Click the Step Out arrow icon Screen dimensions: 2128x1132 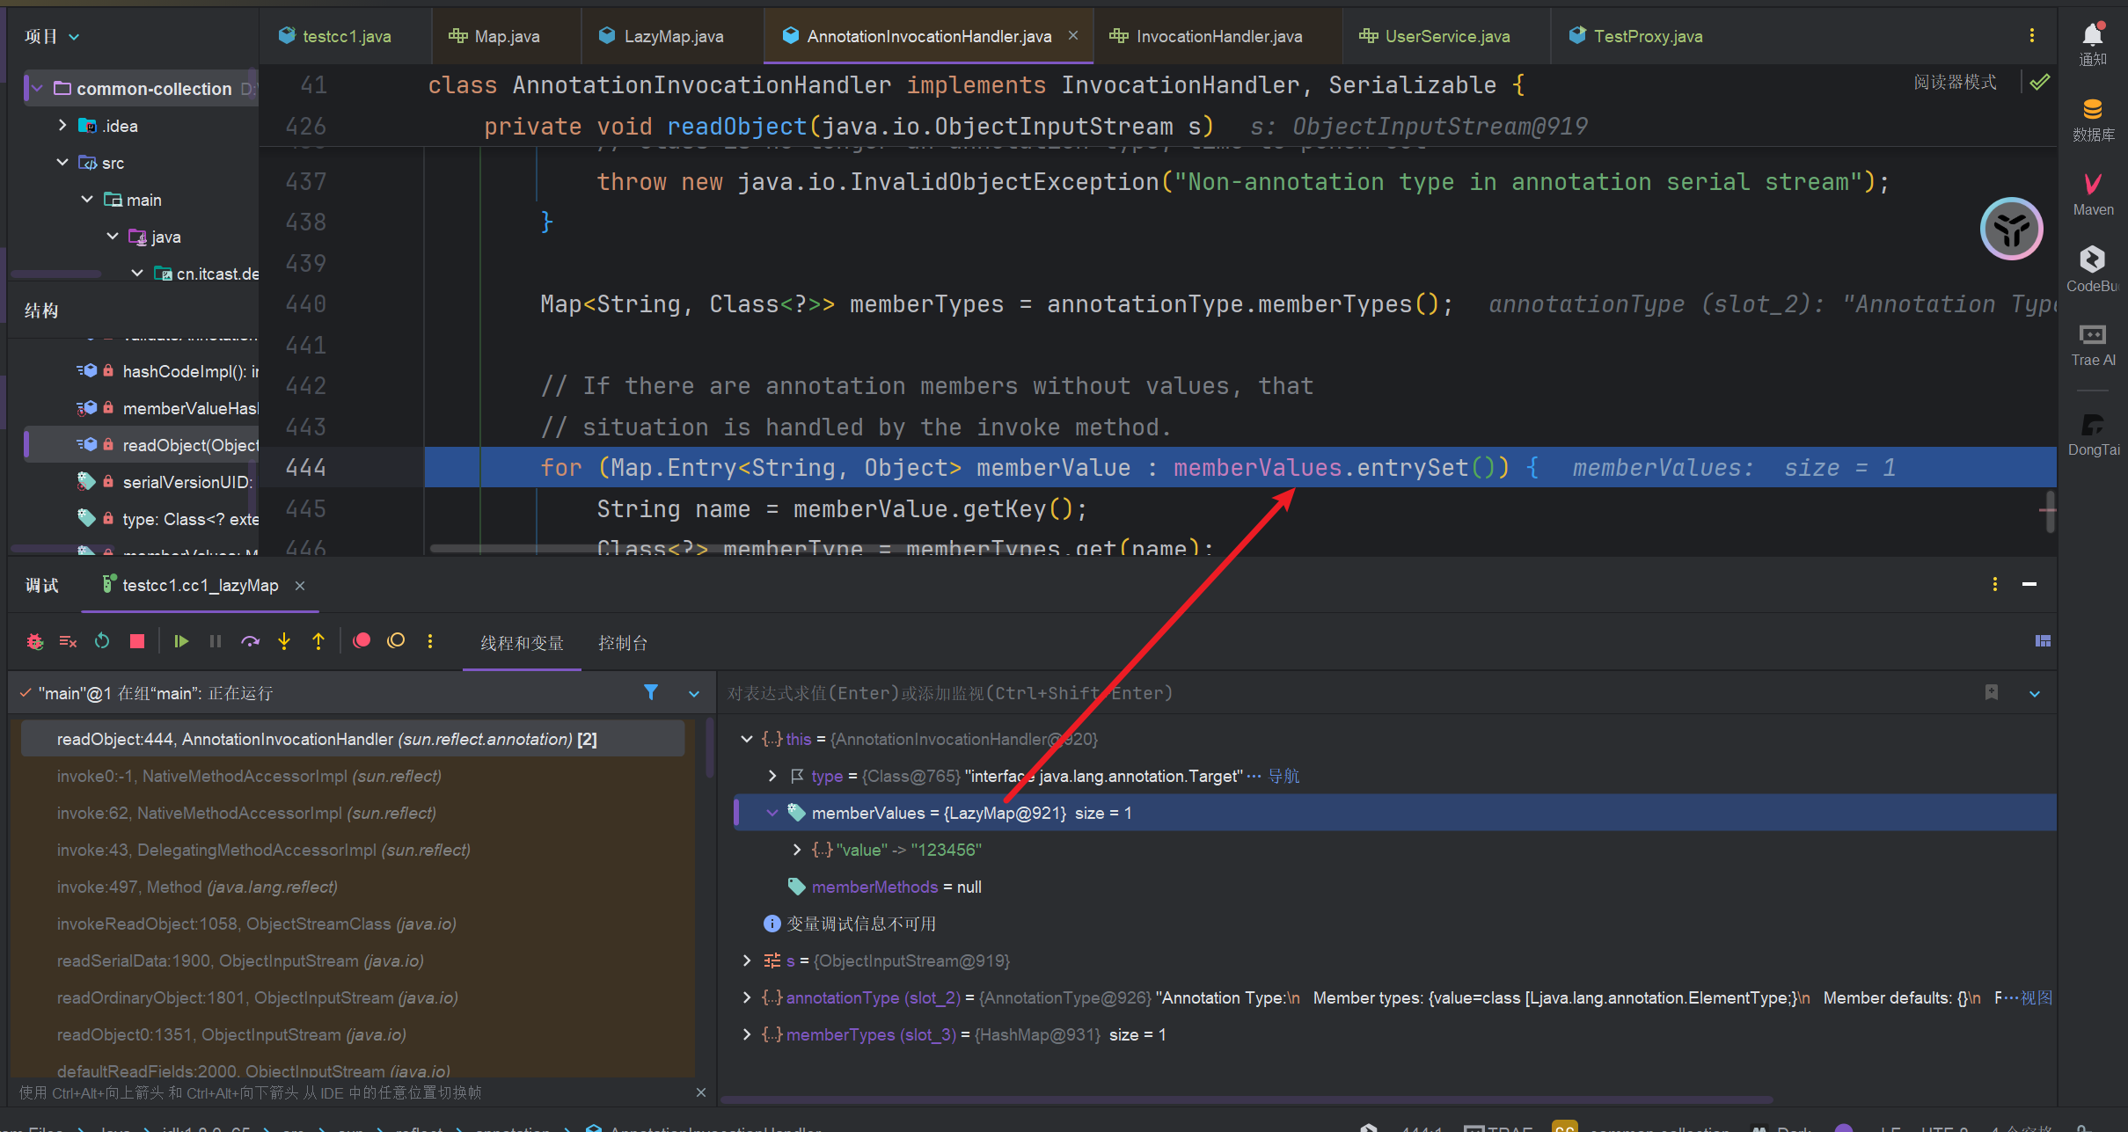[318, 641]
